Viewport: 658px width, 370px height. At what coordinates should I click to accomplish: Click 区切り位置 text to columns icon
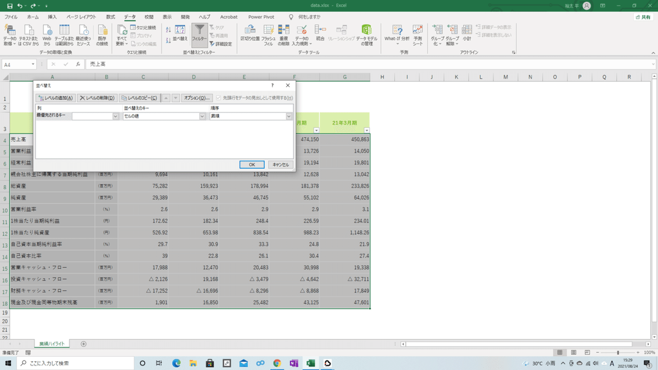pos(250,33)
